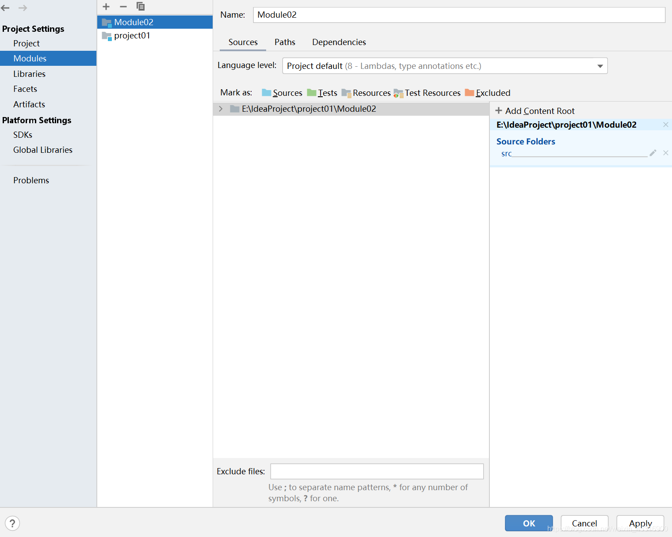Image resolution: width=672 pixels, height=537 pixels.
Task: Mark folder as Resources
Action: pyautogui.click(x=366, y=93)
